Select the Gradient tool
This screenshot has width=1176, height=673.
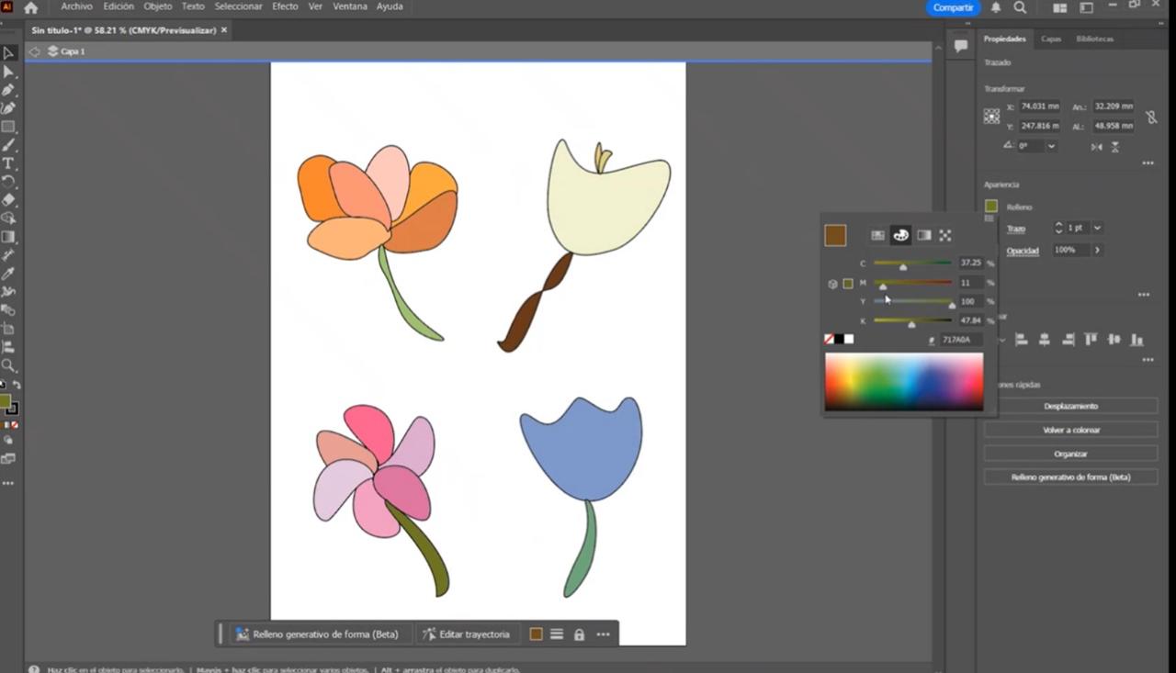coord(8,237)
